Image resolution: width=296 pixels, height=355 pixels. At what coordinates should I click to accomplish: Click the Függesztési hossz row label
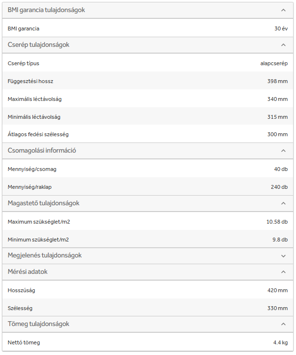(30, 81)
